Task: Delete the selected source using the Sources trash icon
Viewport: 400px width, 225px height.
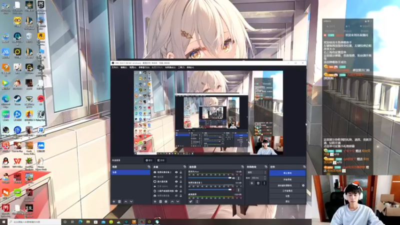Action: 160,201
